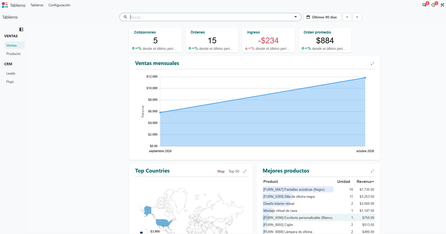Image resolution: width=446 pixels, height=234 pixels.
Task: Click the search magnifier icon
Action: [x=125, y=17]
